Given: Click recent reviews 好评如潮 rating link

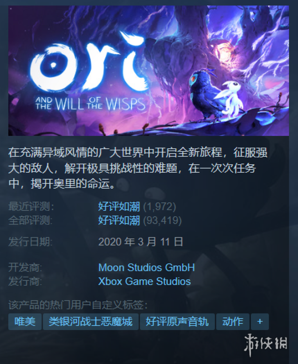Looking at the screenshot, I should [x=119, y=206].
